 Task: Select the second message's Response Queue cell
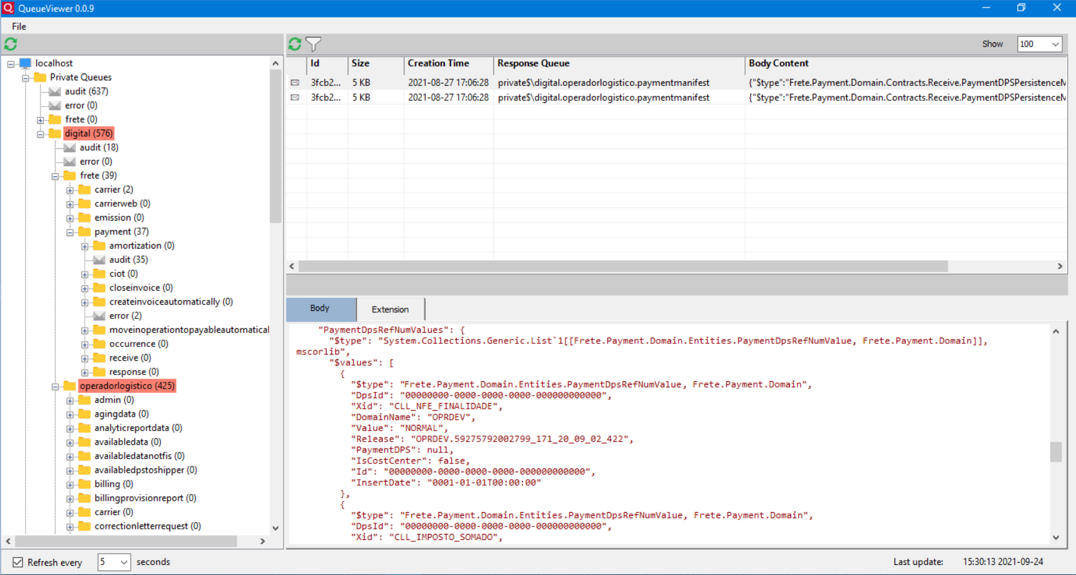point(619,98)
